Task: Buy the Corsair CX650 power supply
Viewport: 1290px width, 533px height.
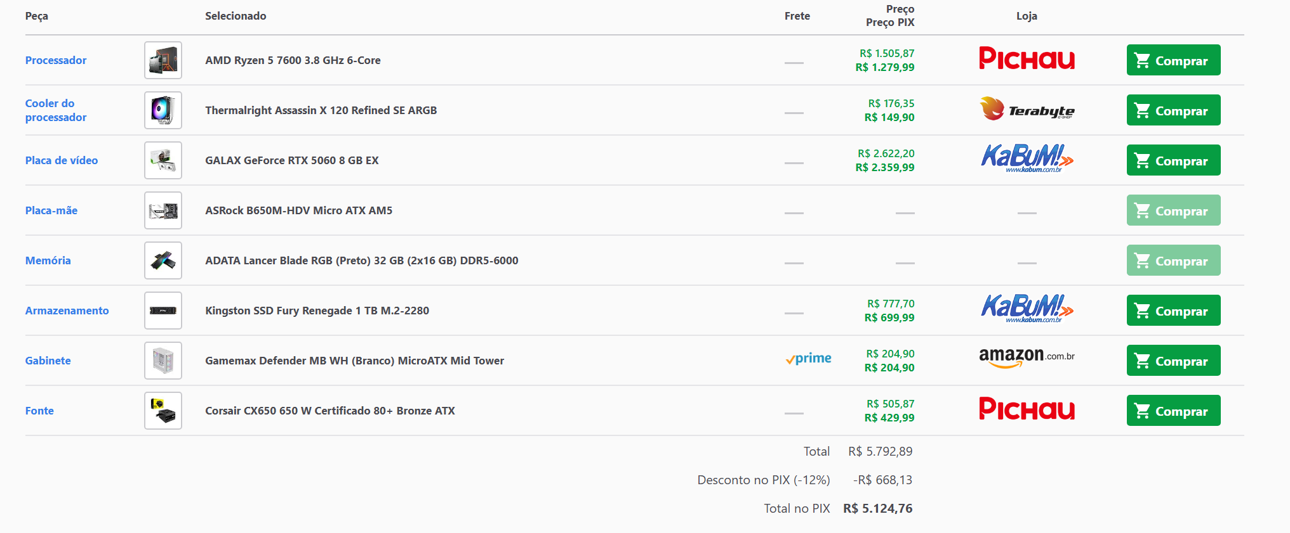Action: click(x=1173, y=411)
